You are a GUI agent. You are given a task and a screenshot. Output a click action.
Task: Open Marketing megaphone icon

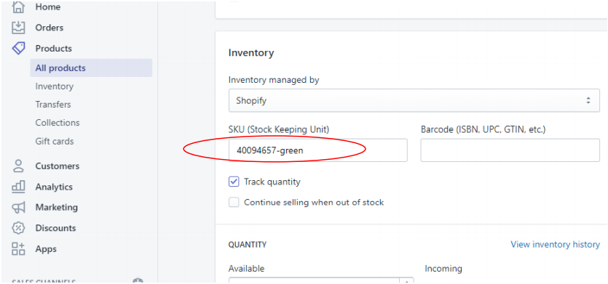(18, 208)
